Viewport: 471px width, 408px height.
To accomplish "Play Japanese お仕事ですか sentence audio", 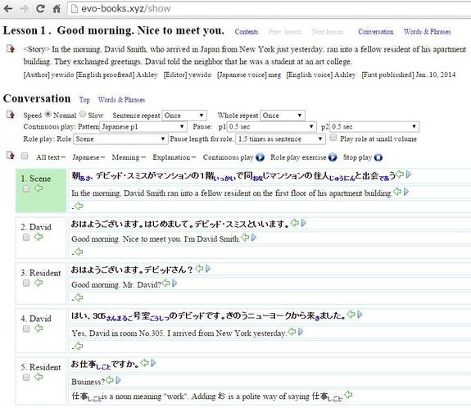I will coord(153,363).
